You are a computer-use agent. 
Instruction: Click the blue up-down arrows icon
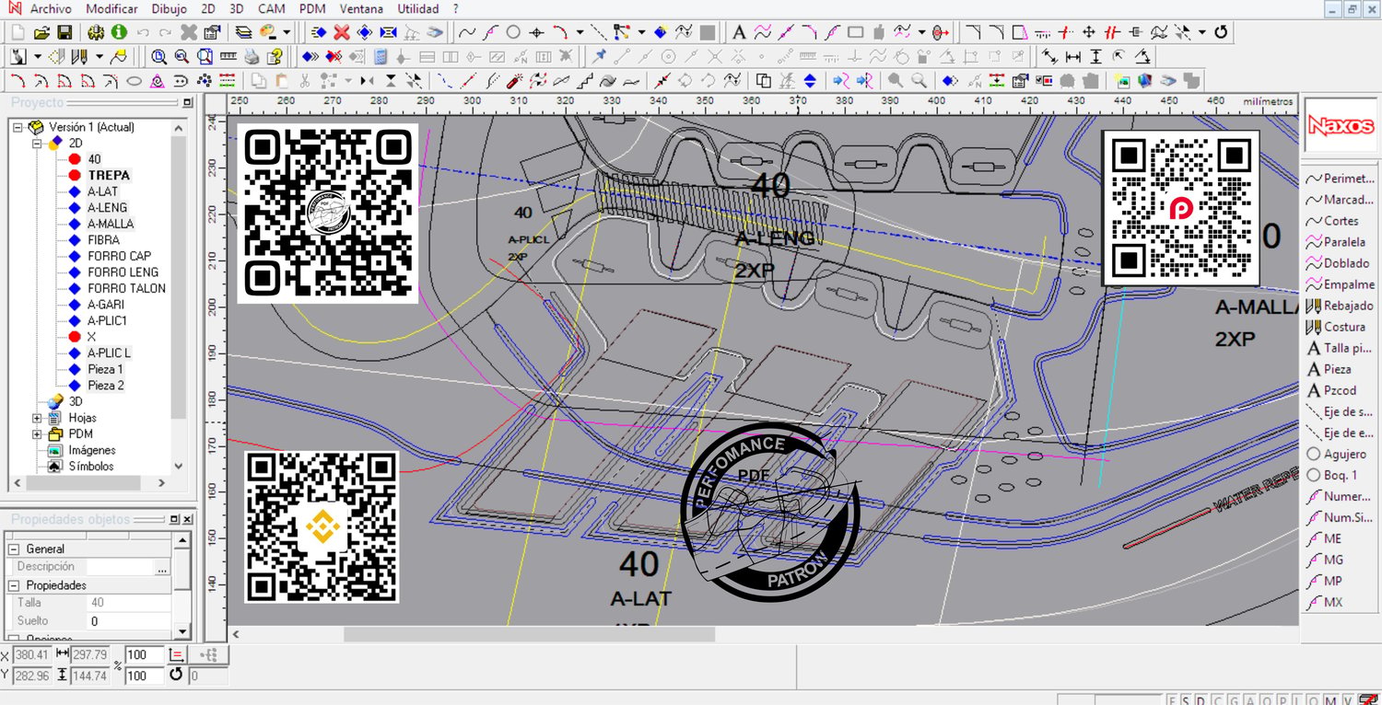click(810, 80)
